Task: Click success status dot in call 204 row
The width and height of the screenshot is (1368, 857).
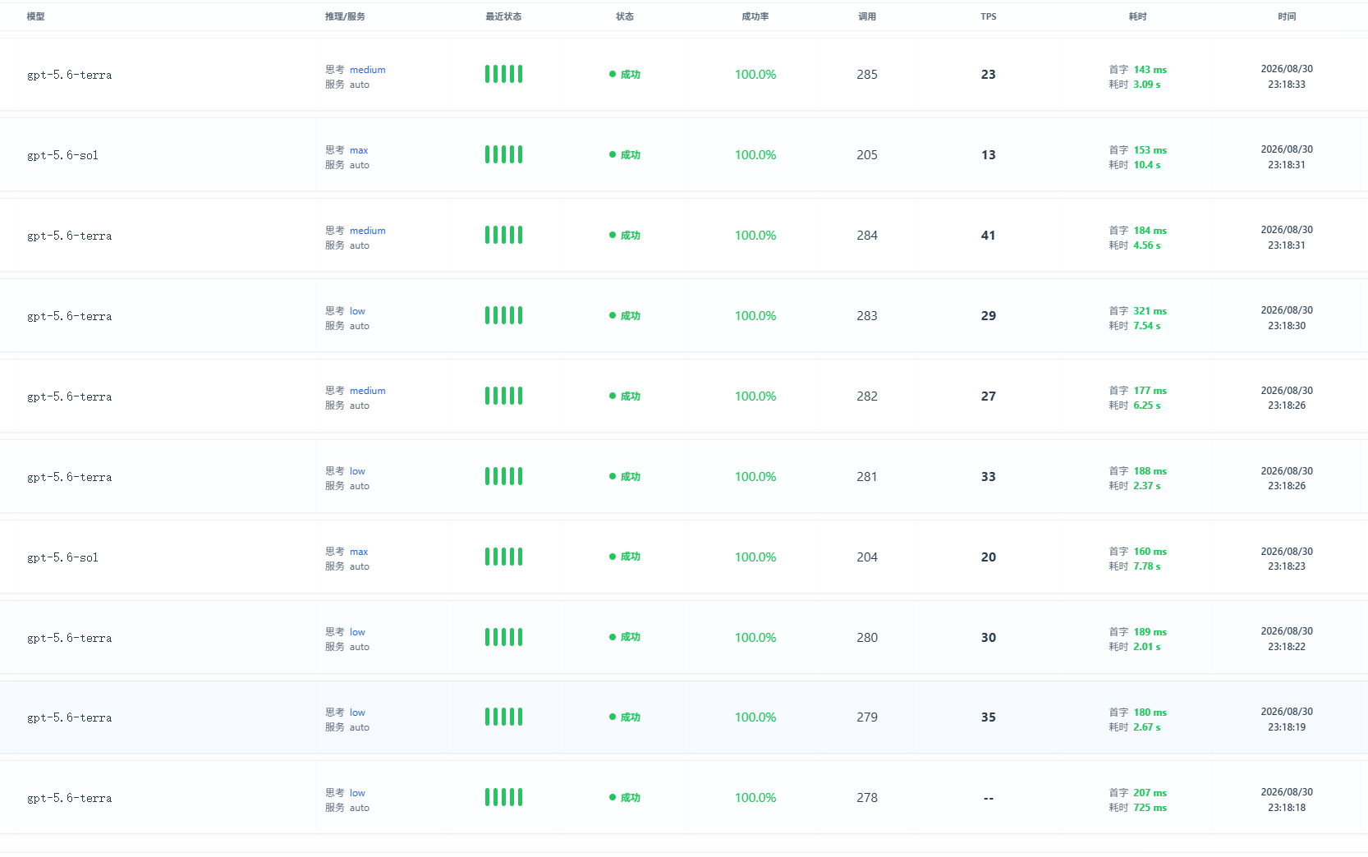Action: click(613, 557)
